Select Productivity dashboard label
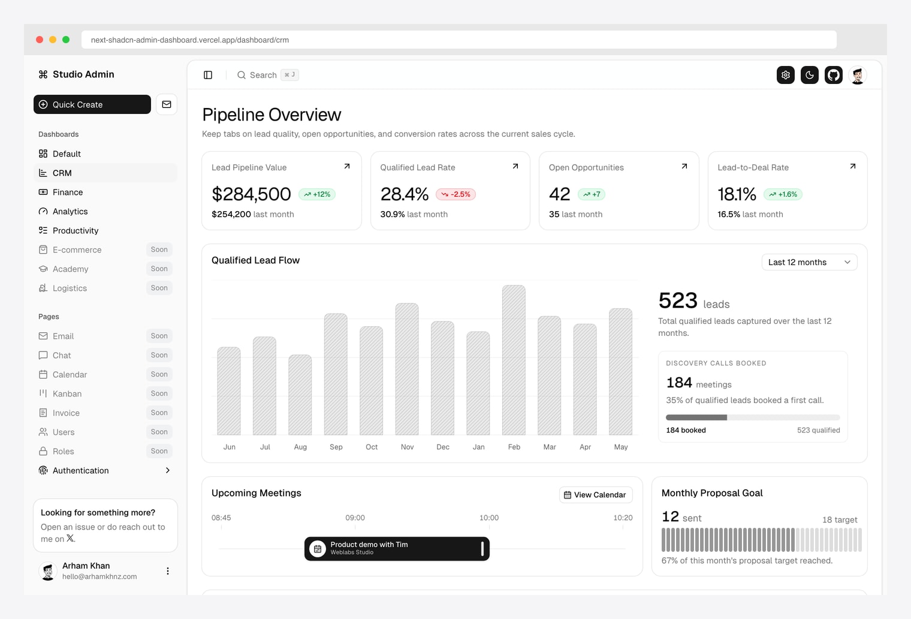 pos(76,230)
